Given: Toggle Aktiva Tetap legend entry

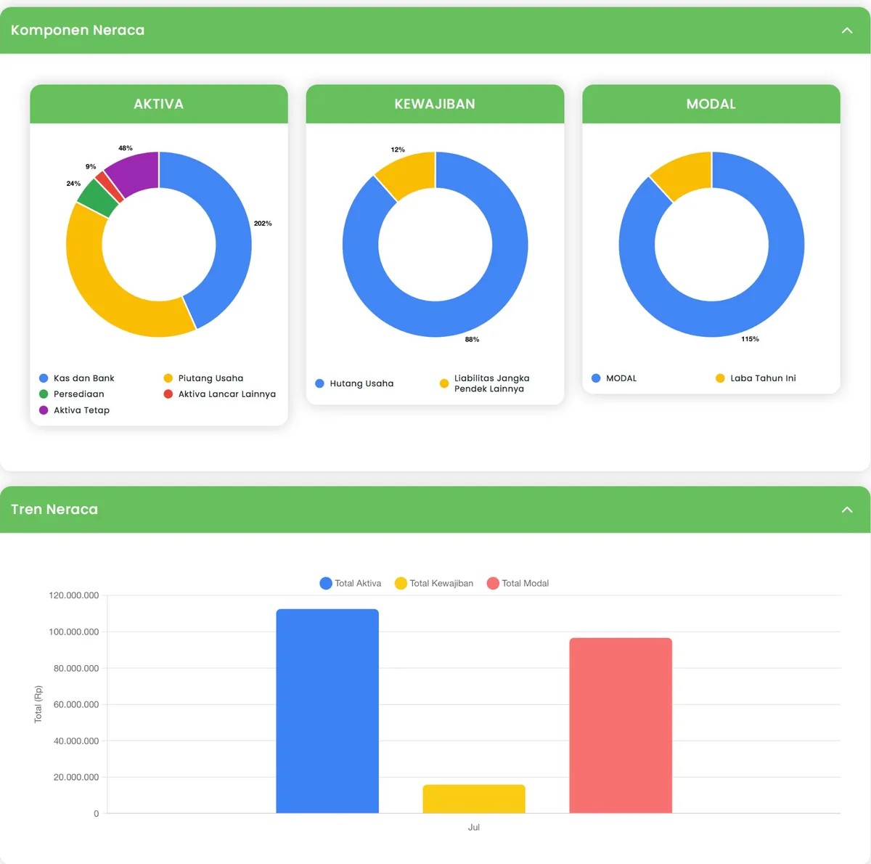Looking at the screenshot, I should tap(74, 410).
